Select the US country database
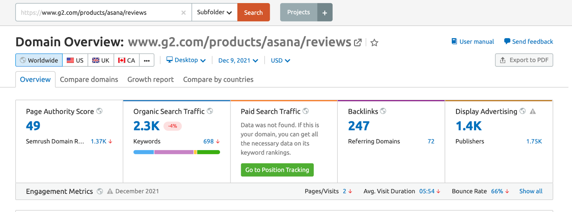 point(75,60)
